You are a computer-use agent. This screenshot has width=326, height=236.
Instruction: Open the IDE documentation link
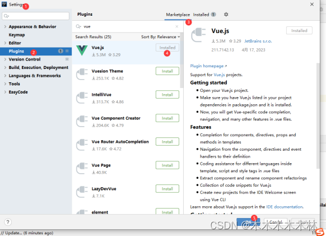tap(285, 207)
